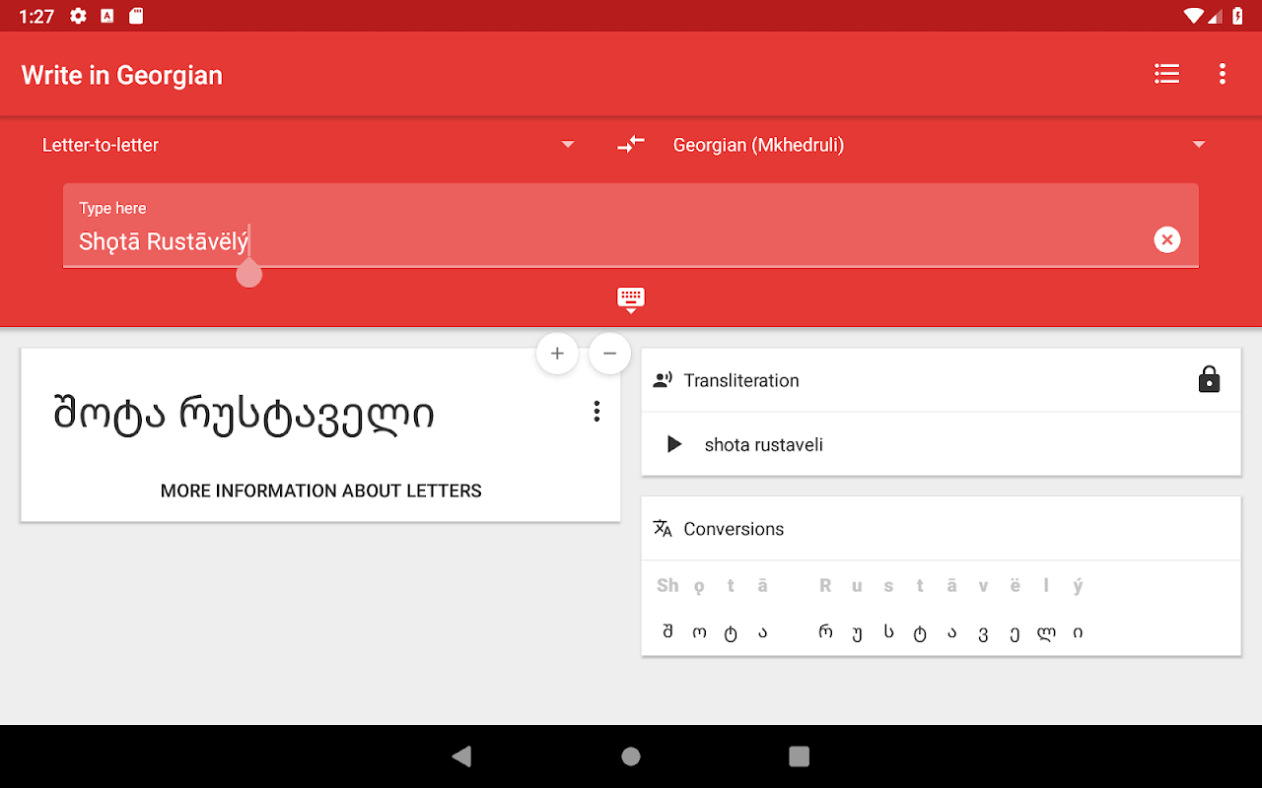The height and width of the screenshot is (788, 1262).
Task: Open the Letter-to-letter mode dropdown
Action: coord(308,145)
